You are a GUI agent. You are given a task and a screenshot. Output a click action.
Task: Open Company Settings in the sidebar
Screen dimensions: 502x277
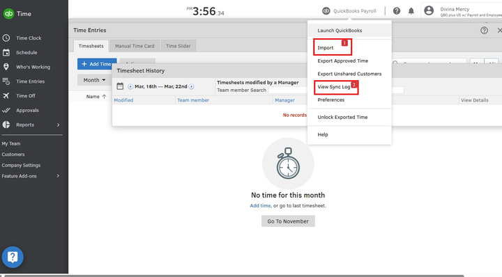21,165
